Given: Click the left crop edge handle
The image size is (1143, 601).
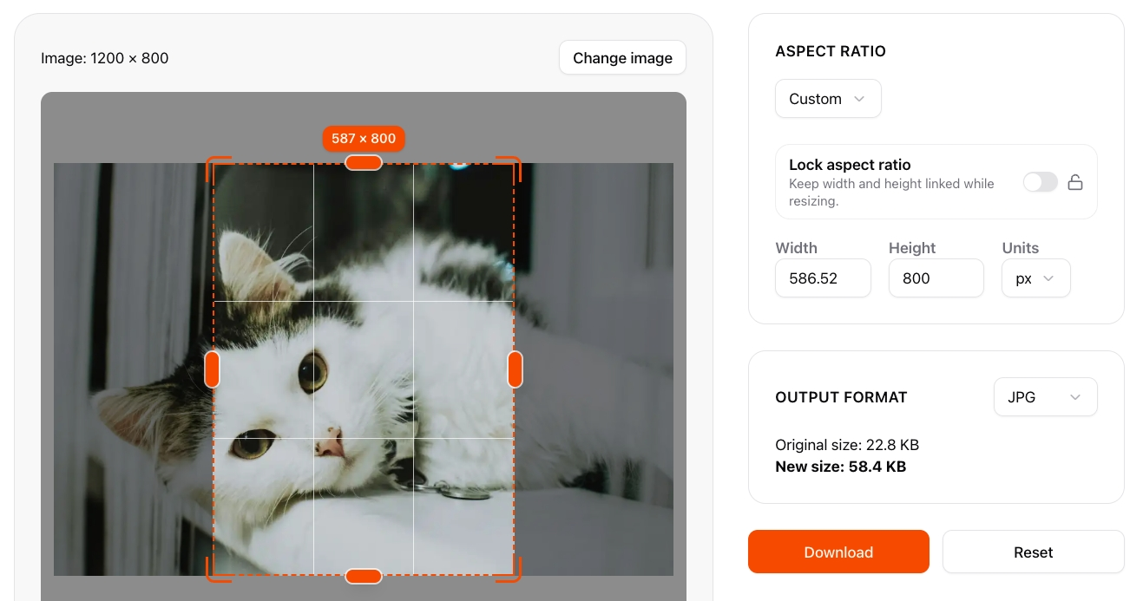Looking at the screenshot, I should (x=212, y=369).
